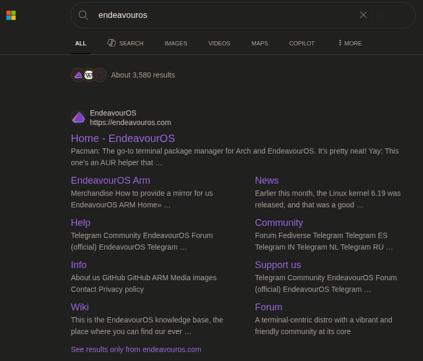Screen dimensions: 423x361
Task: Click the EndeavourOS site name text
Action: (113, 113)
